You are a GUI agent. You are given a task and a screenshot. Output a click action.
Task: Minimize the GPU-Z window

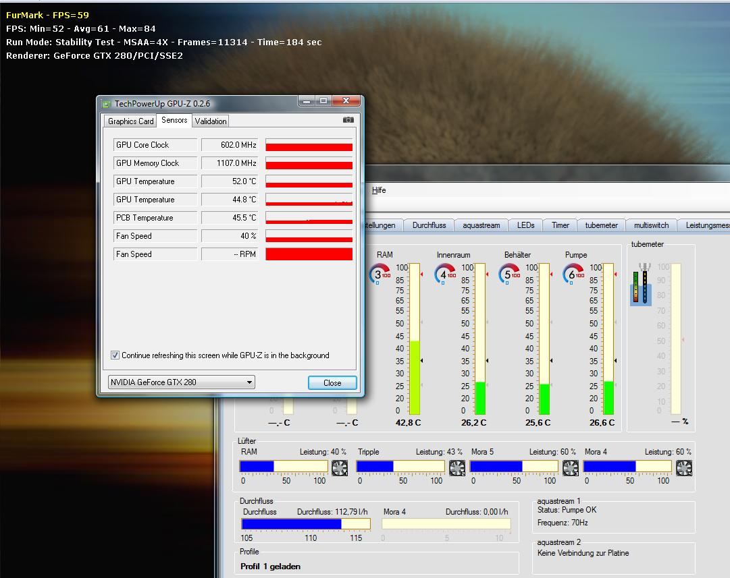[307, 100]
